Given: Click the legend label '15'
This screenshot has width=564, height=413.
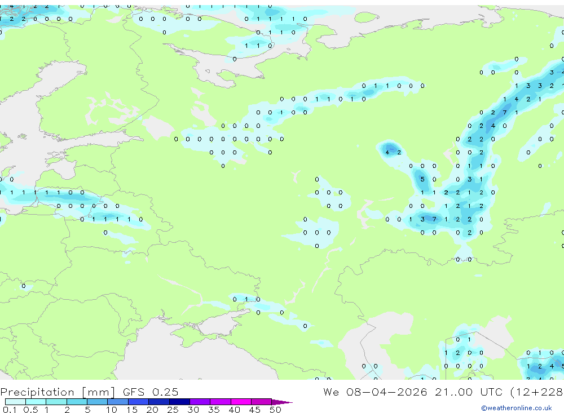Looking at the screenshot, I should 132,410.
